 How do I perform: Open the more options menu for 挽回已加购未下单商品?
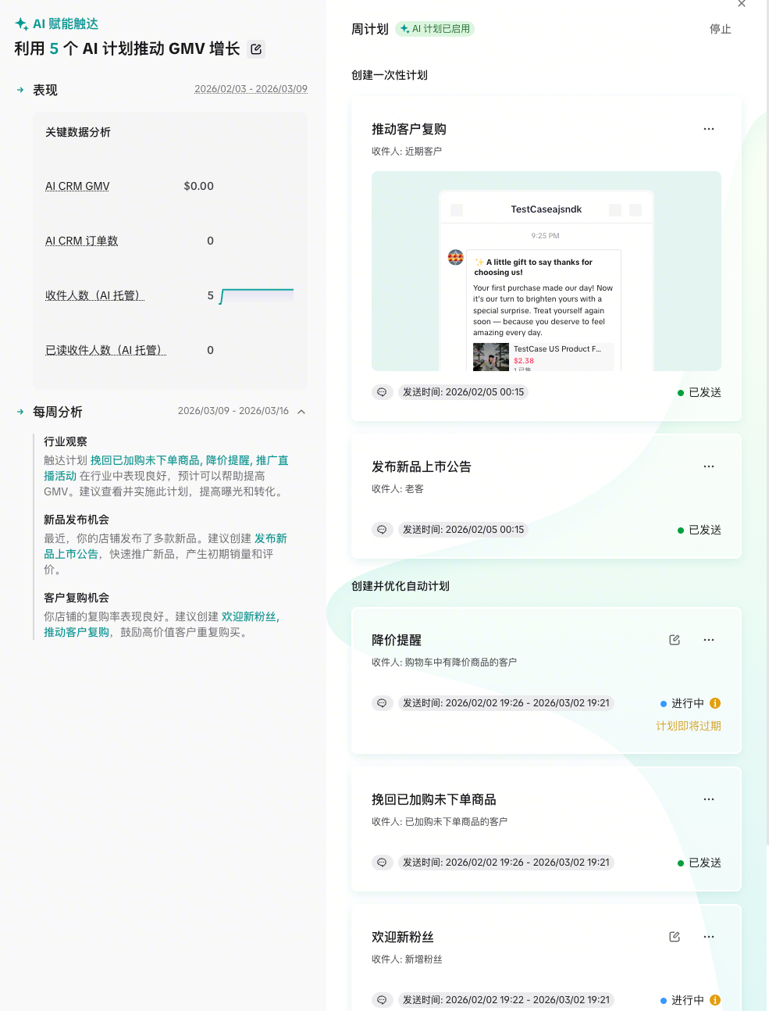coord(709,799)
